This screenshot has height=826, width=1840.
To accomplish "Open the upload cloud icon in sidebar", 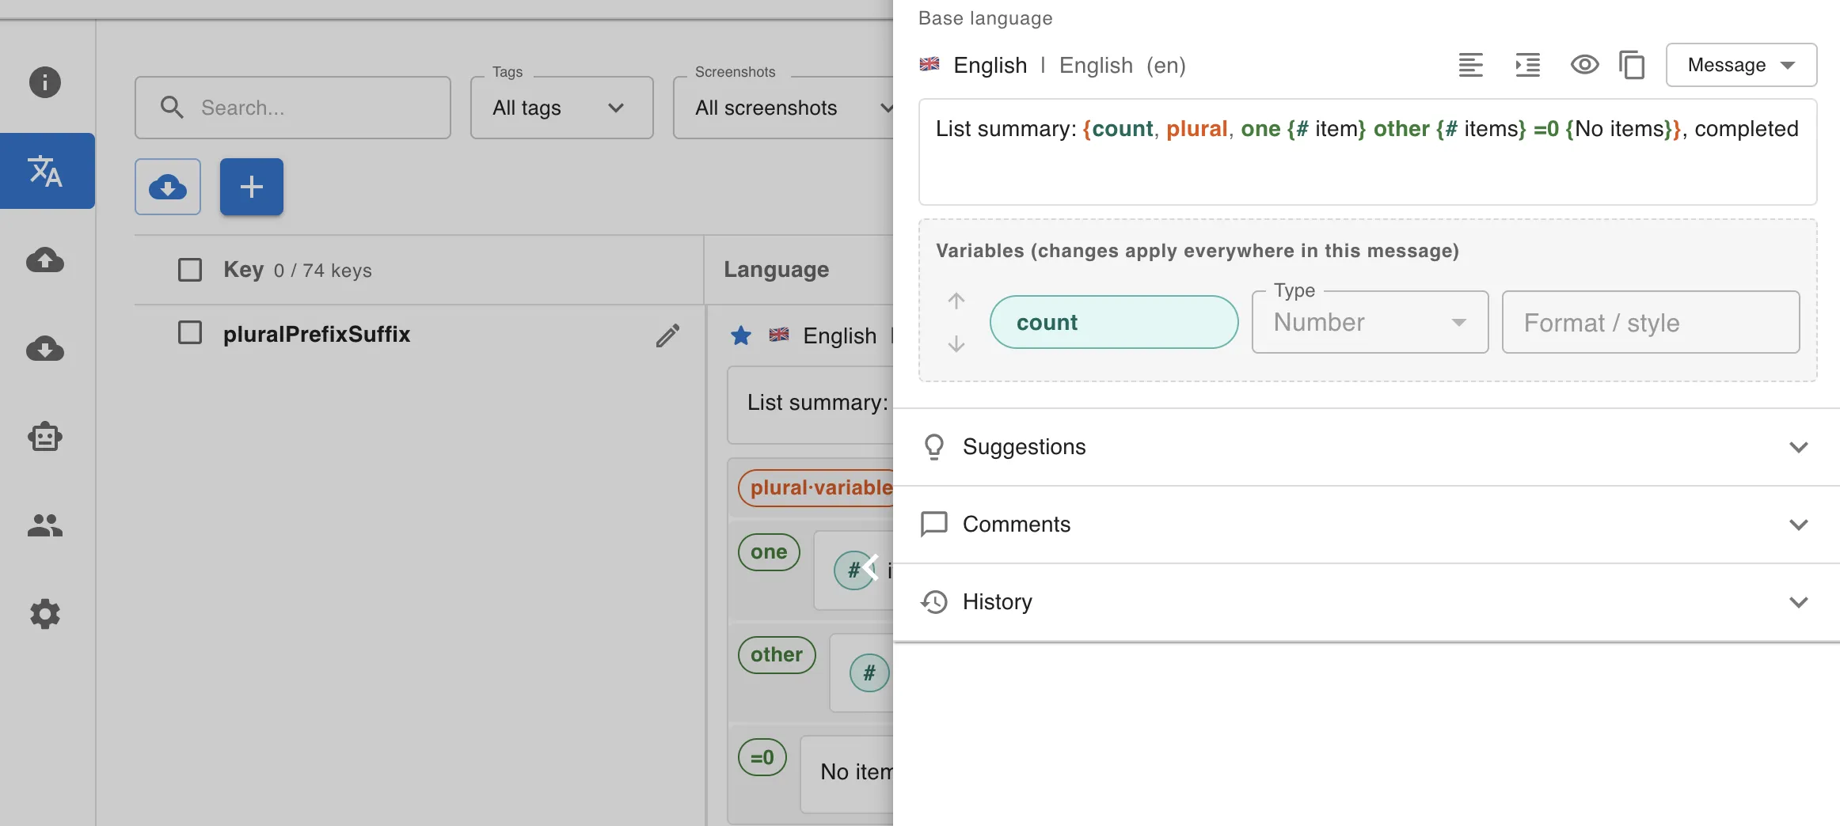I will tap(45, 260).
